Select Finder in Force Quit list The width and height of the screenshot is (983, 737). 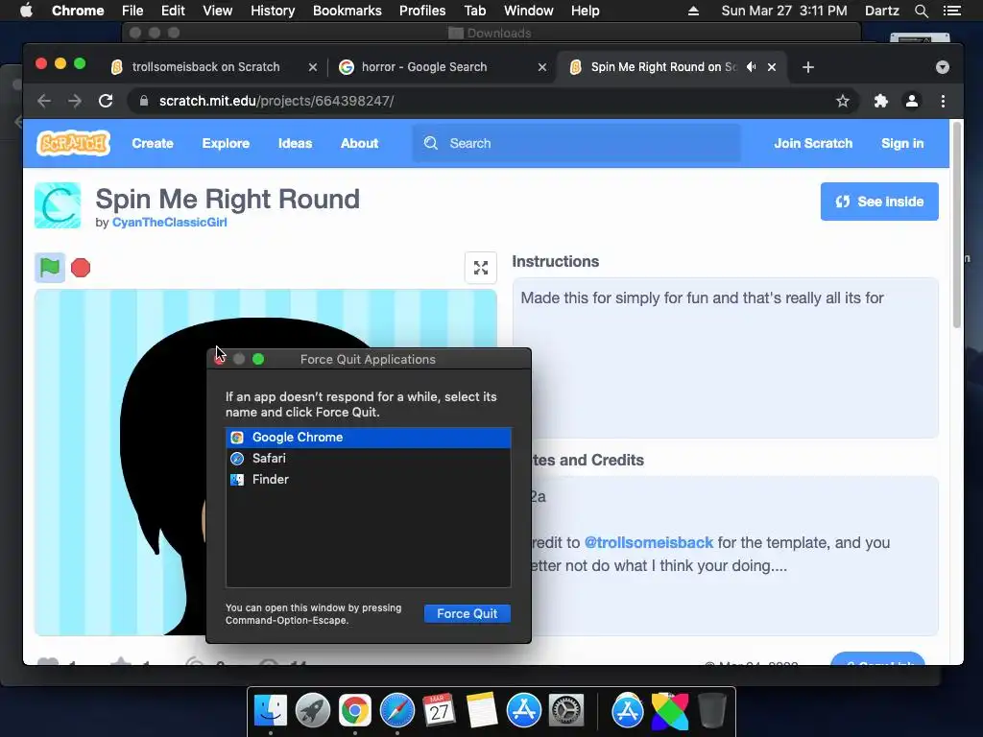pyautogui.click(x=368, y=480)
